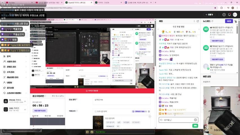240x135 pixels.
Task: Switch to the second YouTube video tab
Action: tap(49, 3)
